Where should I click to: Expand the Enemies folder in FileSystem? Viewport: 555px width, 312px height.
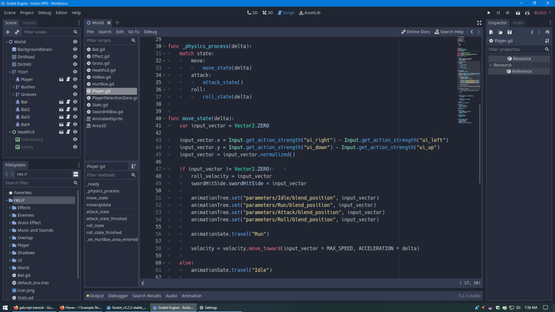pyautogui.click(x=10, y=215)
